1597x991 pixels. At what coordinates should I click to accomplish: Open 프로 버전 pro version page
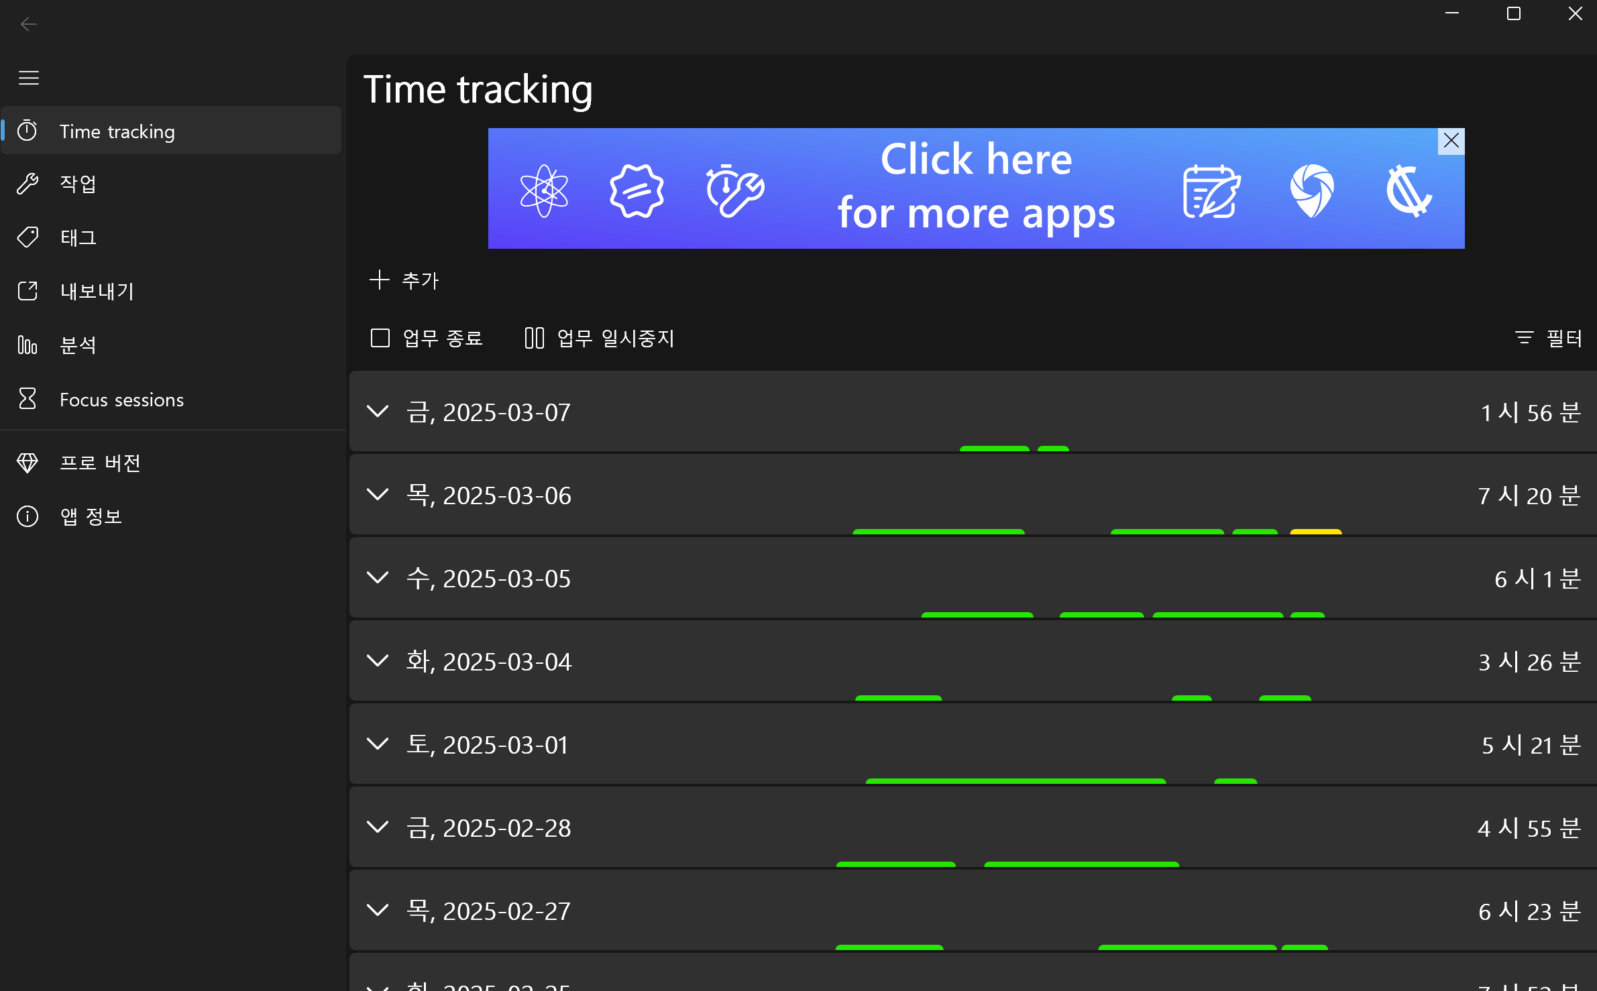[x=100, y=463]
